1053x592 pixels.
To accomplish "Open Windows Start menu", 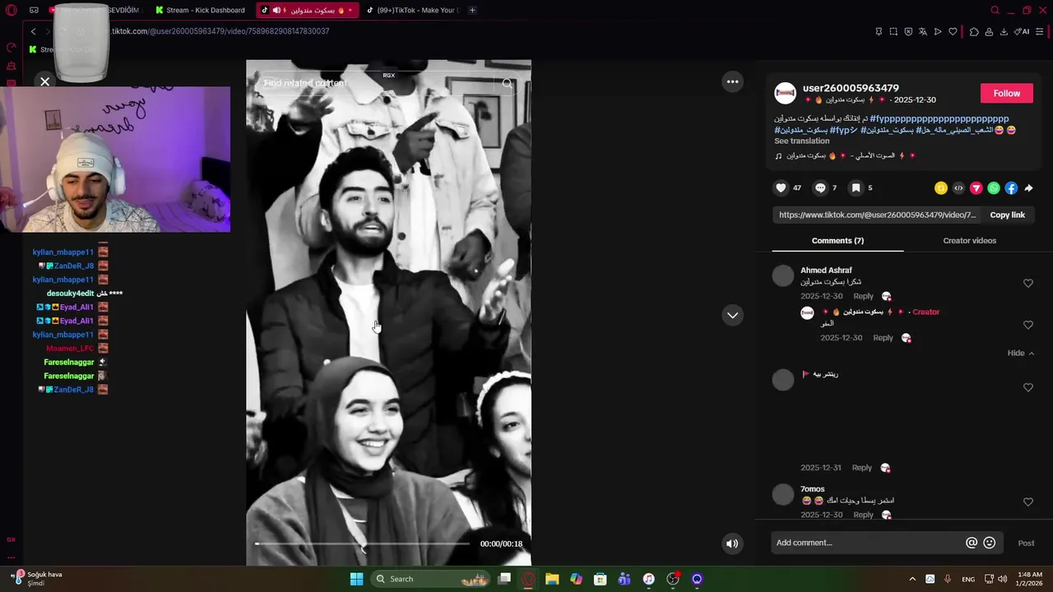I will click(356, 579).
